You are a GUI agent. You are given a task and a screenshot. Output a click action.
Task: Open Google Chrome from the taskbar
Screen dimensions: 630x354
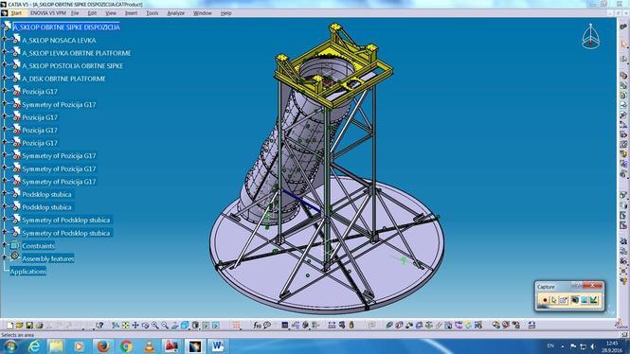point(126,346)
